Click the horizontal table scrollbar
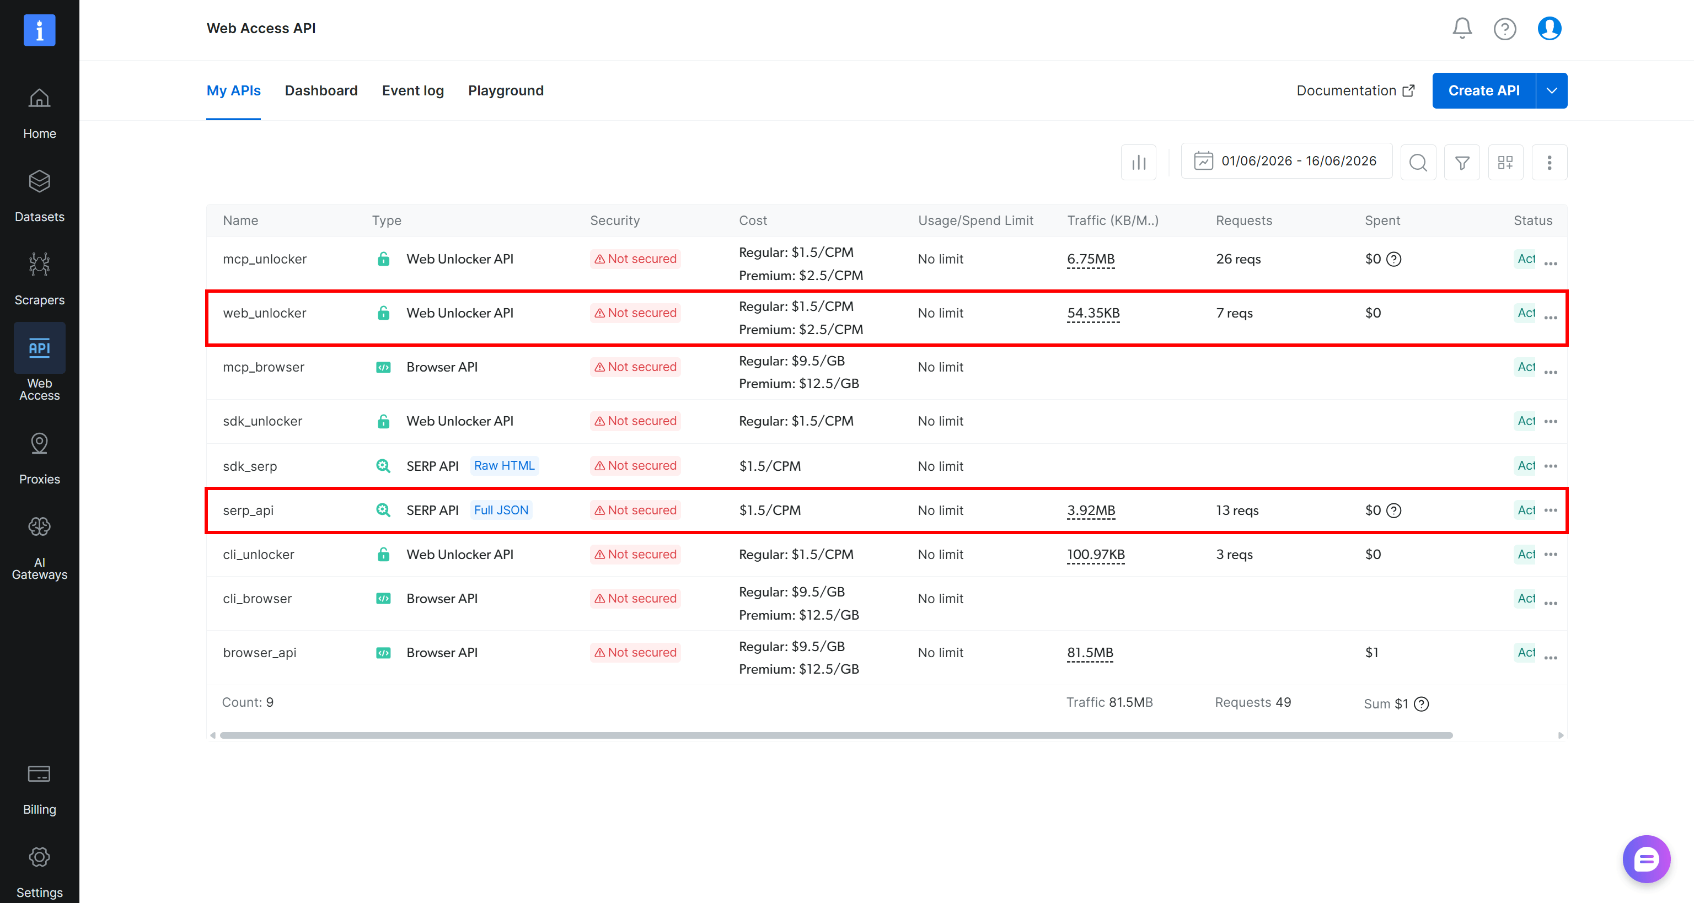Image resolution: width=1694 pixels, height=903 pixels. click(x=835, y=735)
